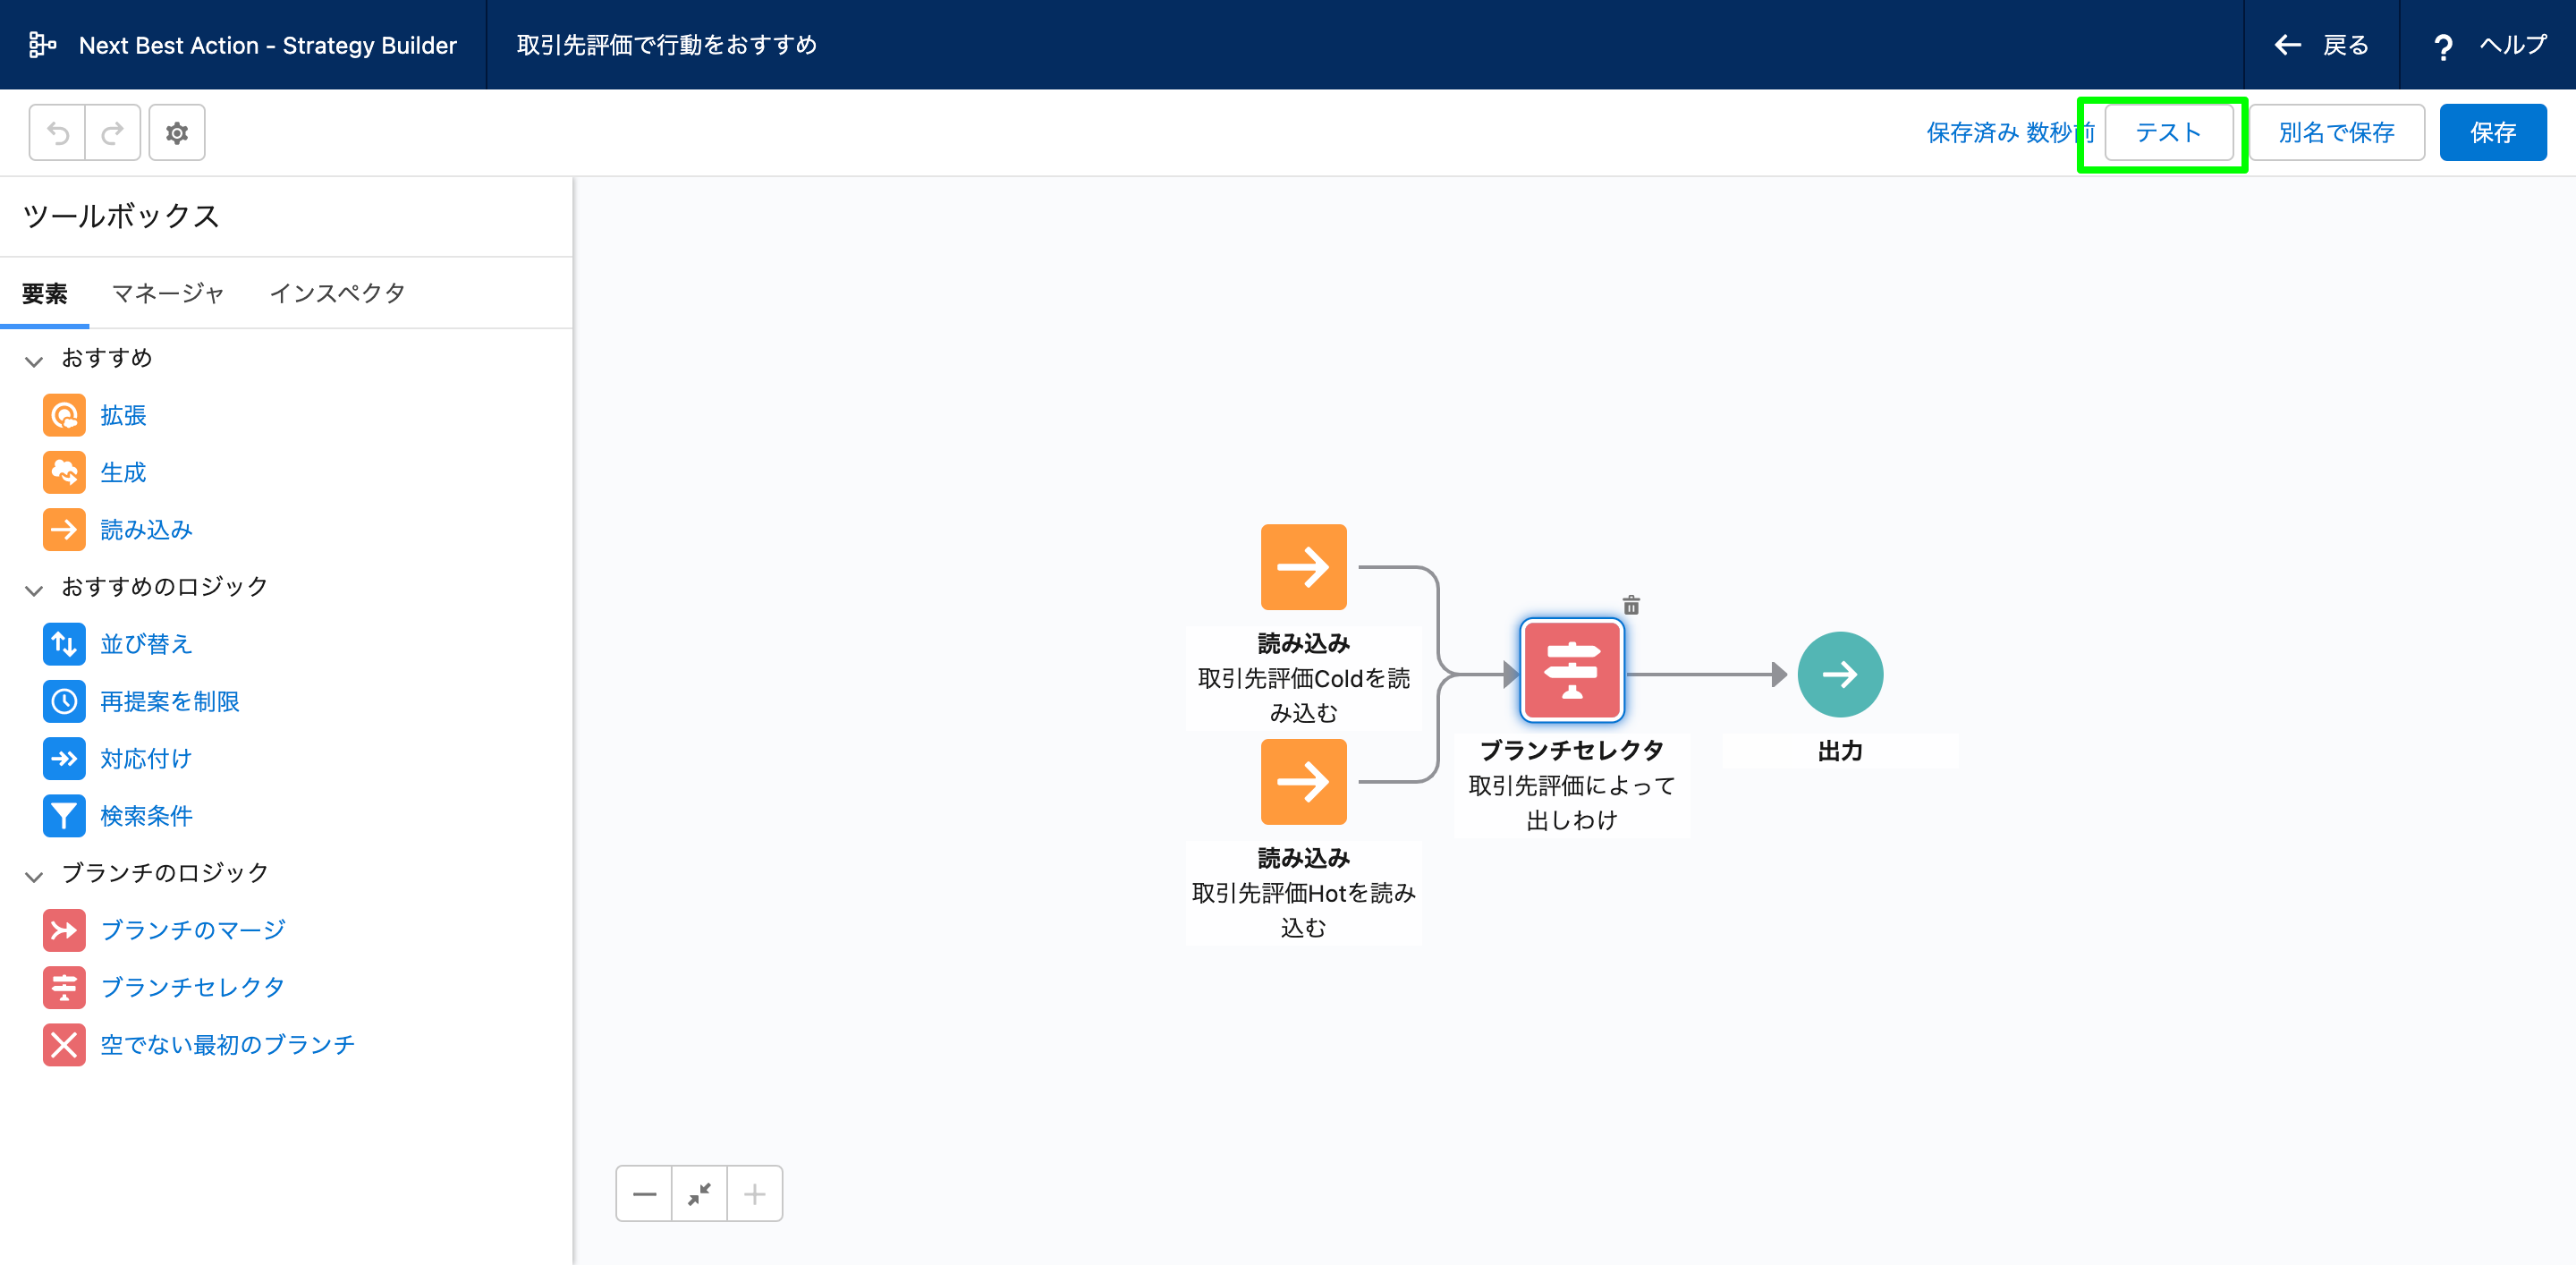Click the 出力 node label
Image resolution: width=2576 pixels, height=1265 pixels.
1840,750
